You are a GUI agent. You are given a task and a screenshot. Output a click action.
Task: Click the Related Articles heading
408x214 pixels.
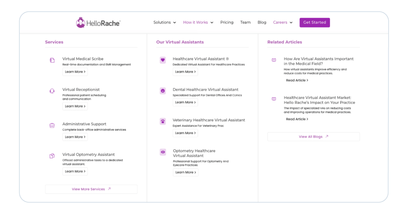284,42
